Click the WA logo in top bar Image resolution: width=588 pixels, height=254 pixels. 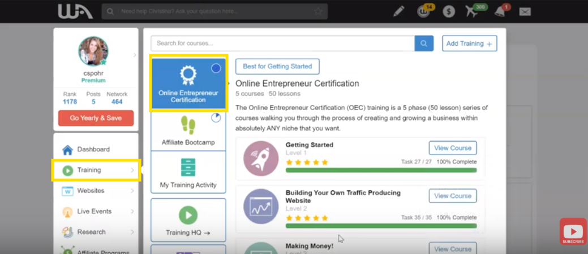point(75,11)
